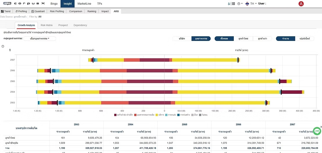Viewport: 322px width, 153px height.
Task: Close the LINE widget with the X
Action: [x=321, y=127]
